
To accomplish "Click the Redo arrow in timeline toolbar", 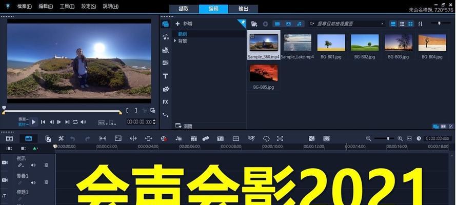I will tap(87, 139).
